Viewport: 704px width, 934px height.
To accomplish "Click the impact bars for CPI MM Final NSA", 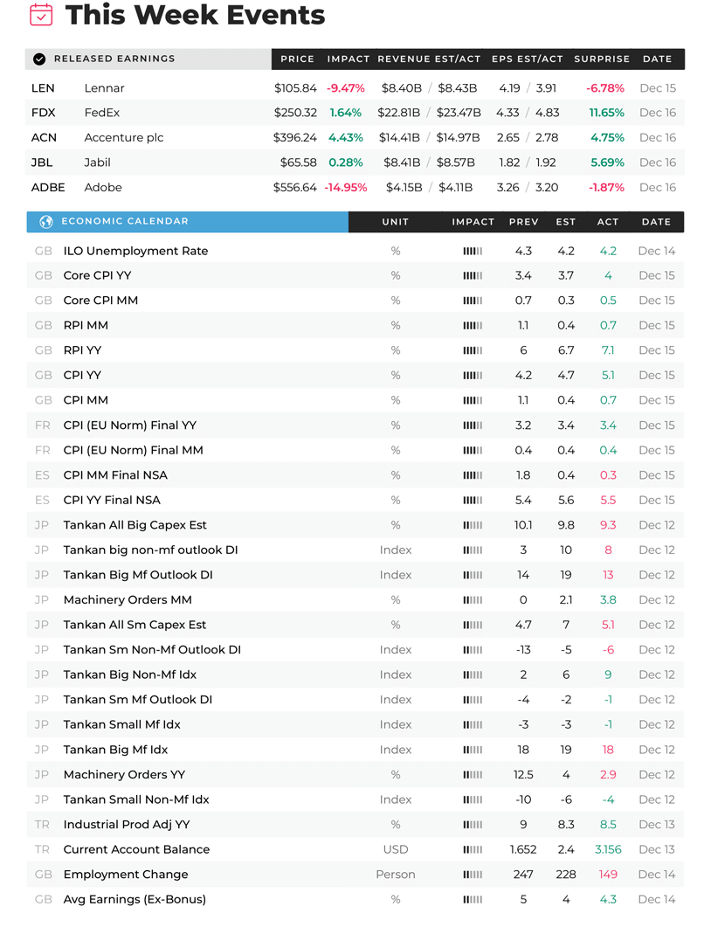I will pos(473,475).
